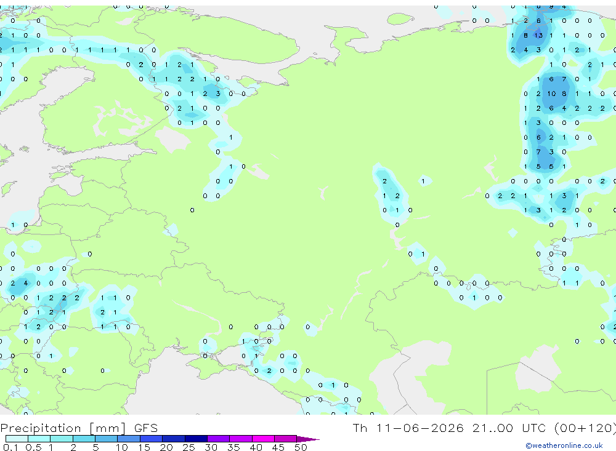Screen dimensions: 616x451
Task: Click the 0.1–0.5 mm palest legend swatch
Action: 17,439
